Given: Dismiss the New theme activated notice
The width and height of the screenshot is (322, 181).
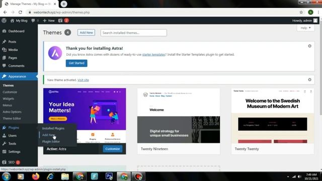Looking at the screenshot, I should [310, 79].
